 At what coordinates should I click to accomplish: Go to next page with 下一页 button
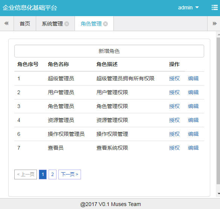[x=70, y=174]
